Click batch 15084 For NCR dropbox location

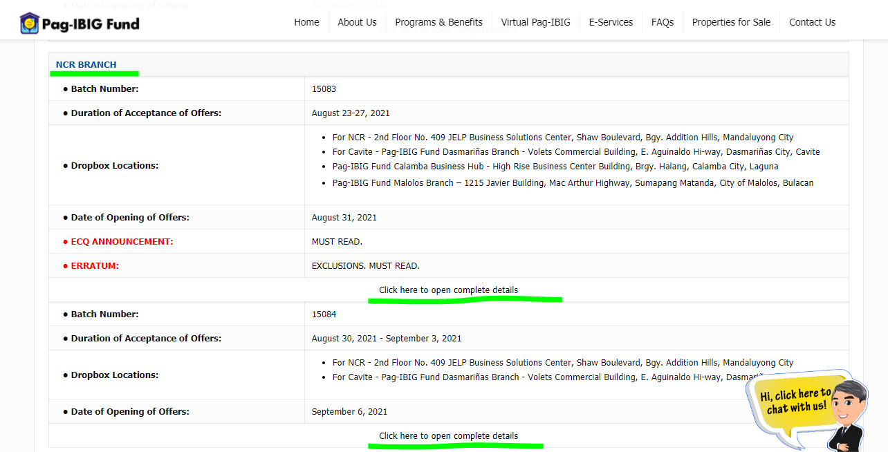563,363
